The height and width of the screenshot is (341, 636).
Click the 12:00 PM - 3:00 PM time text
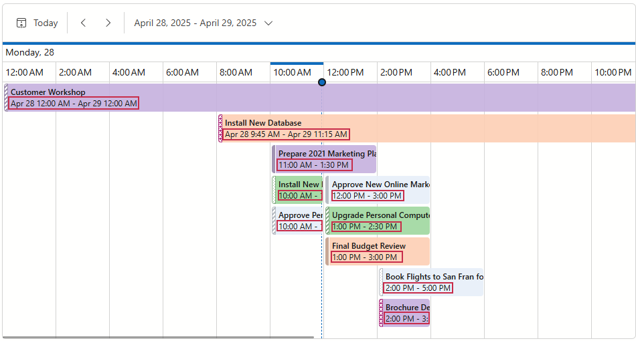pyautogui.click(x=367, y=196)
